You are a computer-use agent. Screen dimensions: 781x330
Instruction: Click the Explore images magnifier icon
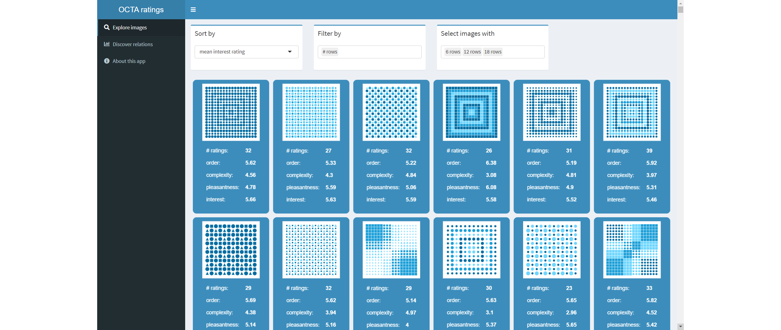107,28
